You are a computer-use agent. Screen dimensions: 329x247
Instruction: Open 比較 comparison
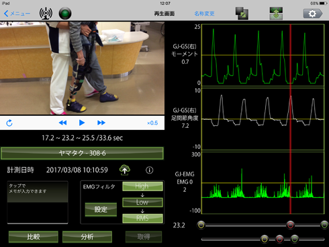[34, 237]
